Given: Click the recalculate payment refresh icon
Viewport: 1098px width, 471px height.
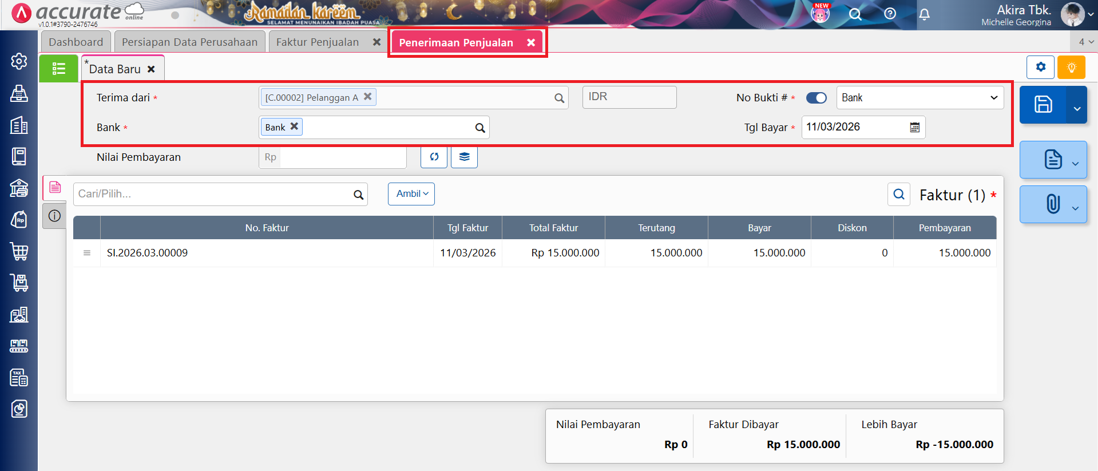Looking at the screenshot, I should pos(434,157).
